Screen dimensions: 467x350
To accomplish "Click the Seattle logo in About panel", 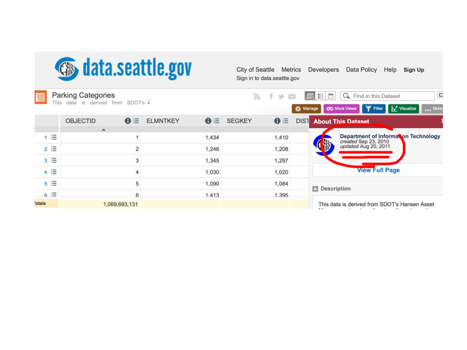I will pyautogui.click(x=324, y=145).
